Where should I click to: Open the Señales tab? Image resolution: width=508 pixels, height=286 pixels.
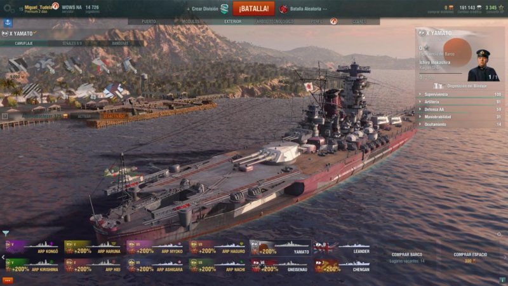[72, 43]
